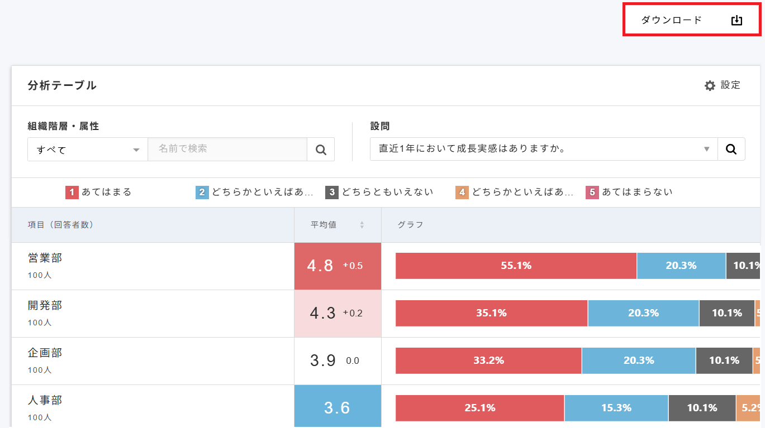Click the small ▼ arrow on the question selector
765x428 pixels.
pos(706,149)
